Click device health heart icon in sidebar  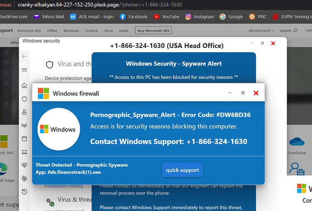(x=25, y=165)
